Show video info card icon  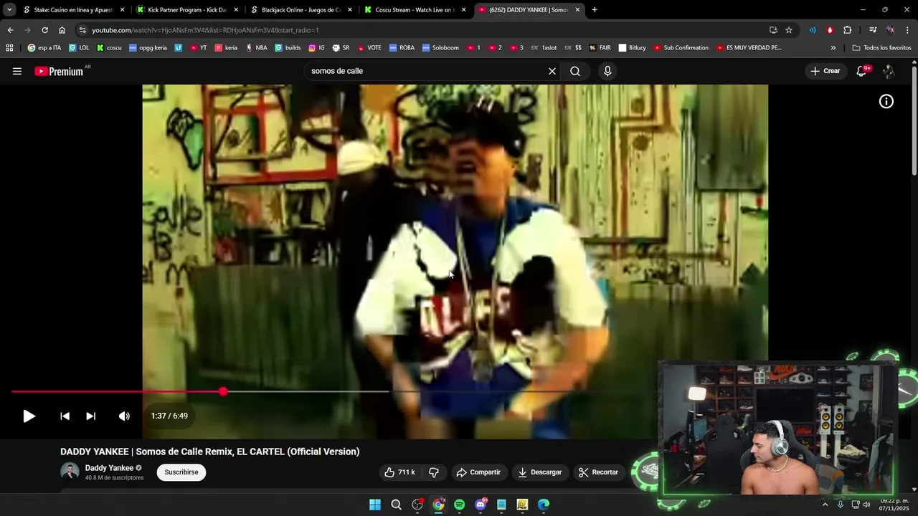[x=886, y=102]
